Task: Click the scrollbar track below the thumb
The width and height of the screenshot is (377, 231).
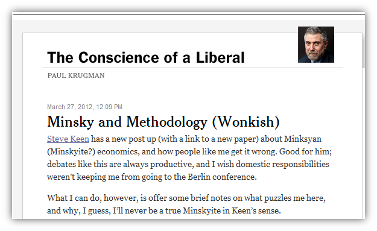Action: tap(364, 144)
